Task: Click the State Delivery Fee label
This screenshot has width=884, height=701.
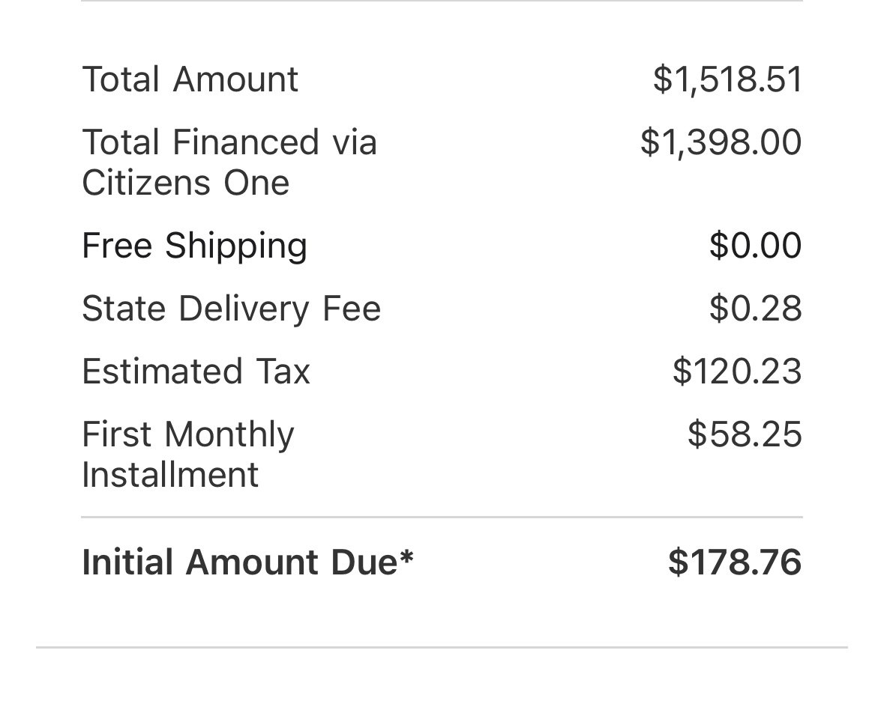Action: (232, 309)
